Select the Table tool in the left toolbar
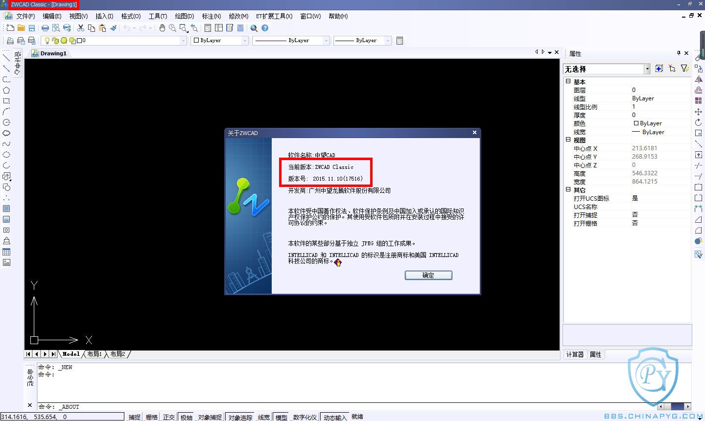This screenshot has width=705, height=421. click(x=6, y=252)
